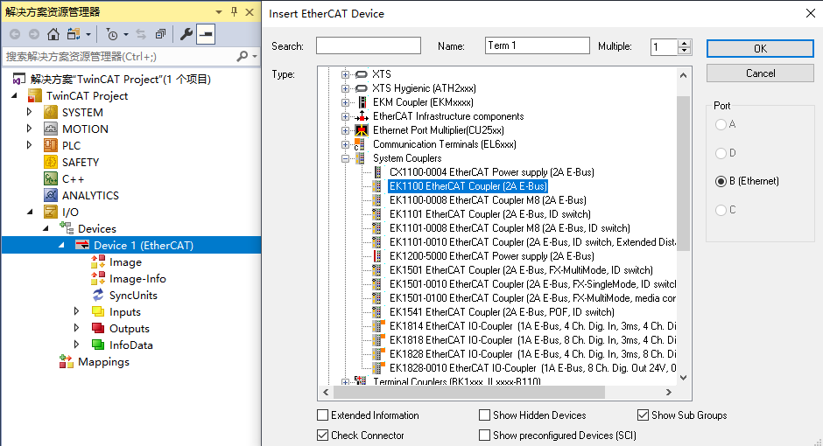This screenshot has width=823, height=446.
Task: Expand the Communication Terminals (EL6xxx) group
Action: [345, 144]
